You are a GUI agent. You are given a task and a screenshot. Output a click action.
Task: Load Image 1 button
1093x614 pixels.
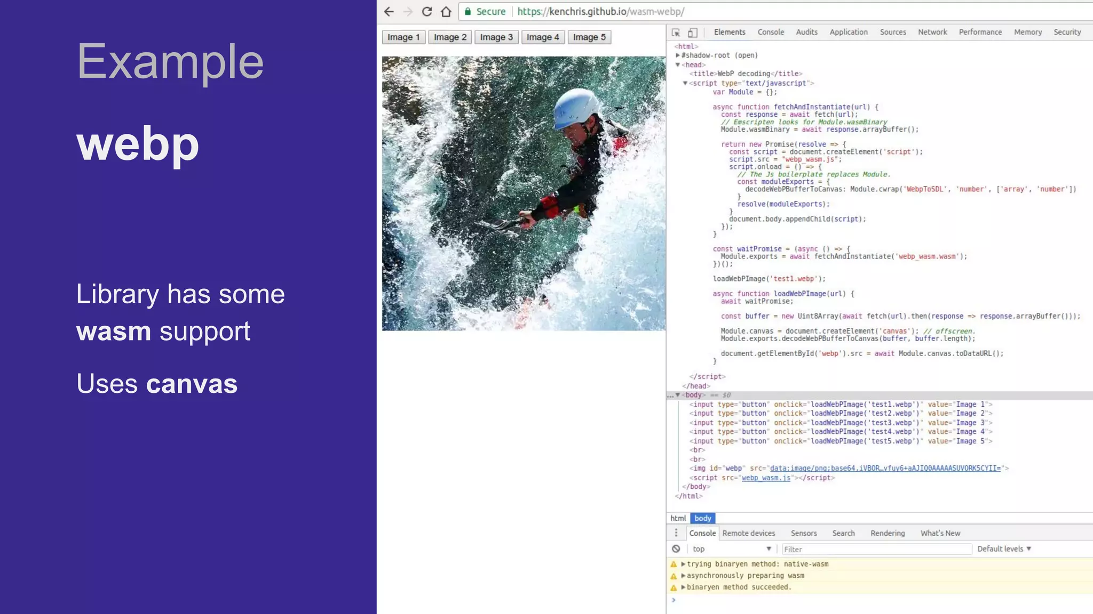pos(403,37)
